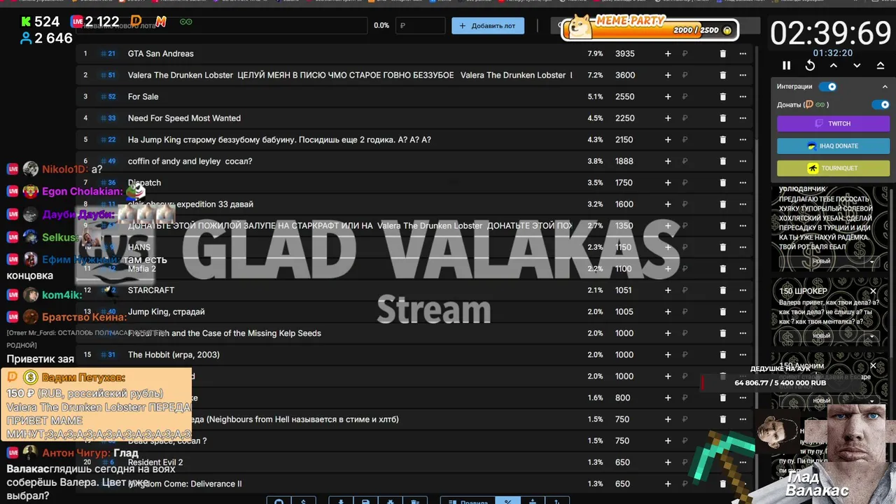This screenshot has width=896, height=504.
Task: Click the 1051 amount for STARCRAFT
Action: click(x=624, y=290)
